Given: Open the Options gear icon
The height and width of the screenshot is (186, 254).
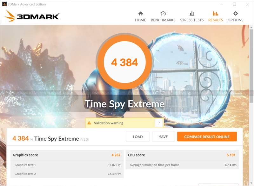Looking at the screenshot, I should (x=235, y=13).
